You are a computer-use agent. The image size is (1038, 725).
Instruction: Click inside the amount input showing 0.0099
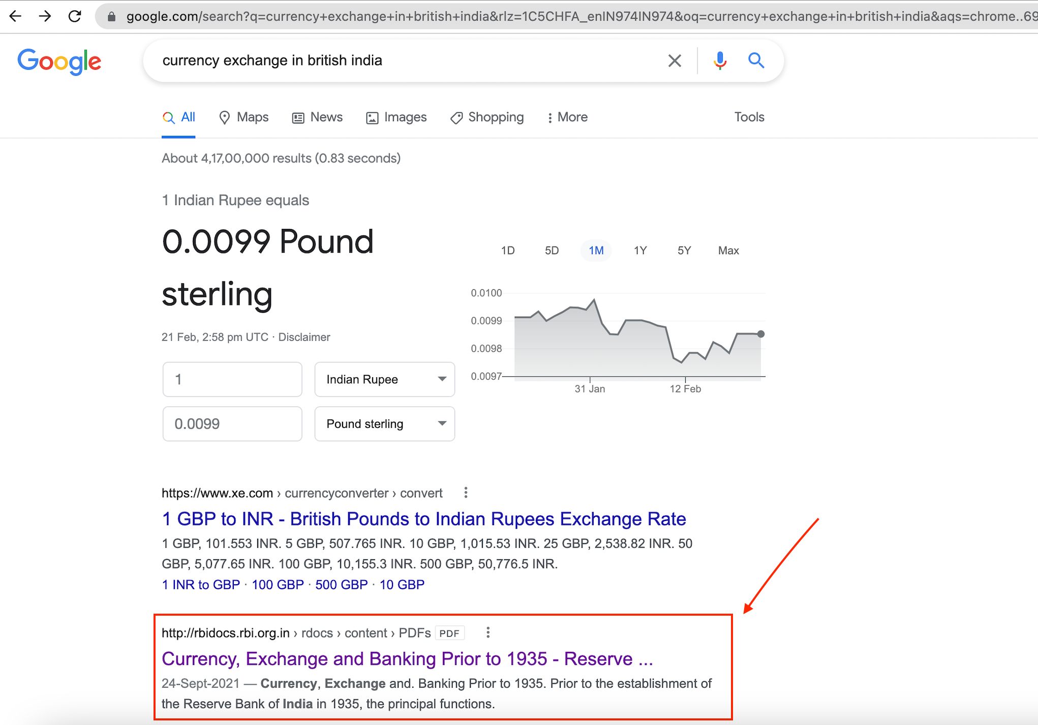(232, 424)
